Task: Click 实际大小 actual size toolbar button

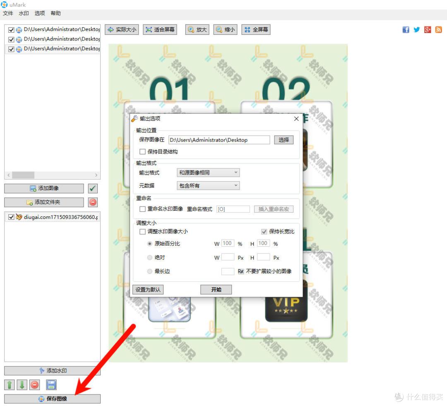Action: 122,30
